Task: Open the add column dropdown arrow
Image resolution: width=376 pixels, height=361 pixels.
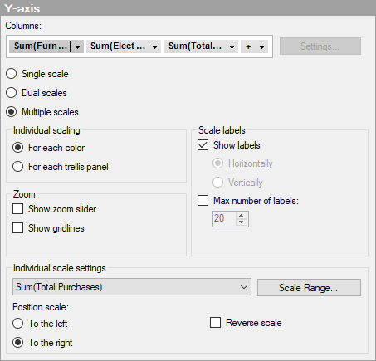Action: 261,46
